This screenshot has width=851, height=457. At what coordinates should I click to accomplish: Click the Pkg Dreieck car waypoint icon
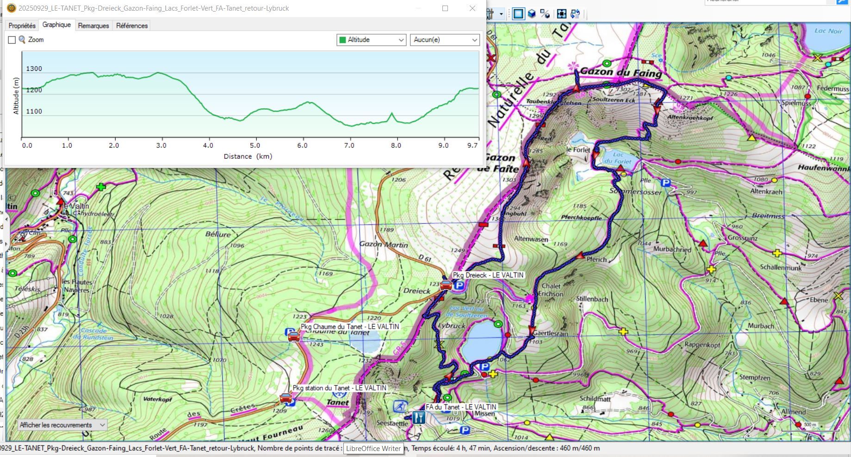[446, 285]
